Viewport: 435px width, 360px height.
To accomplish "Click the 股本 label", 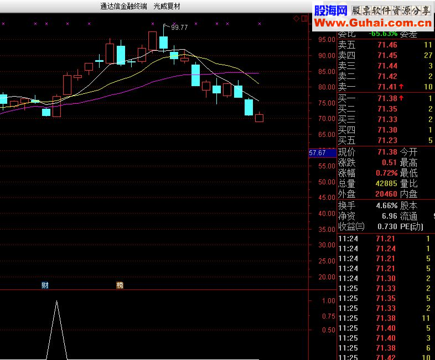I will coord(408,205).
